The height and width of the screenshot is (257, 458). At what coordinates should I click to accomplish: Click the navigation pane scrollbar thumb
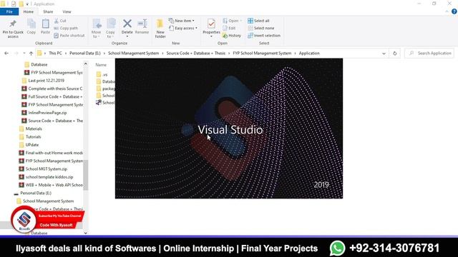[x=86, y=175]
